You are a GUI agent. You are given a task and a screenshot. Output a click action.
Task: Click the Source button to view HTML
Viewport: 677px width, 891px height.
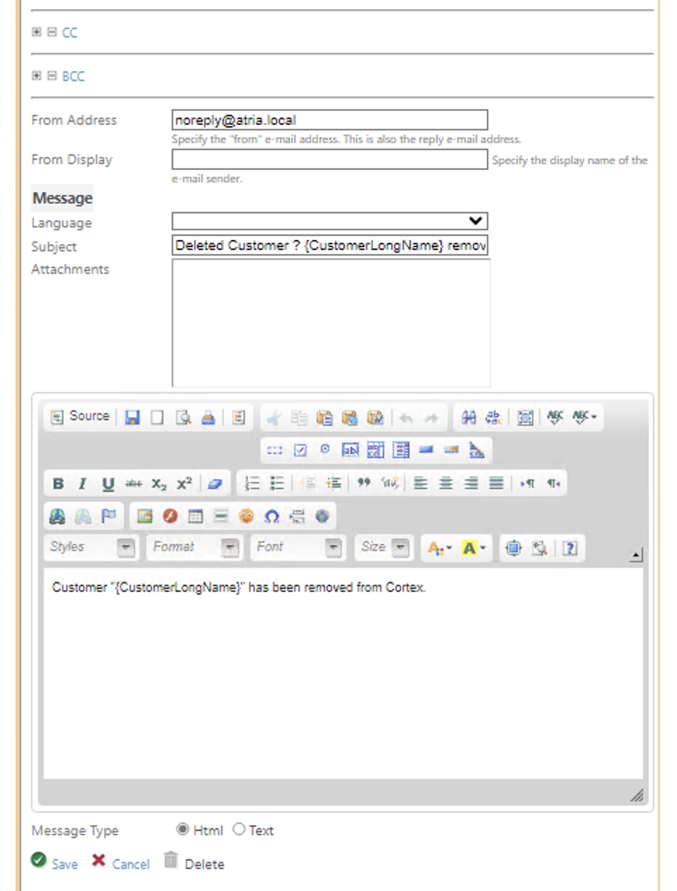pos(79,417)
